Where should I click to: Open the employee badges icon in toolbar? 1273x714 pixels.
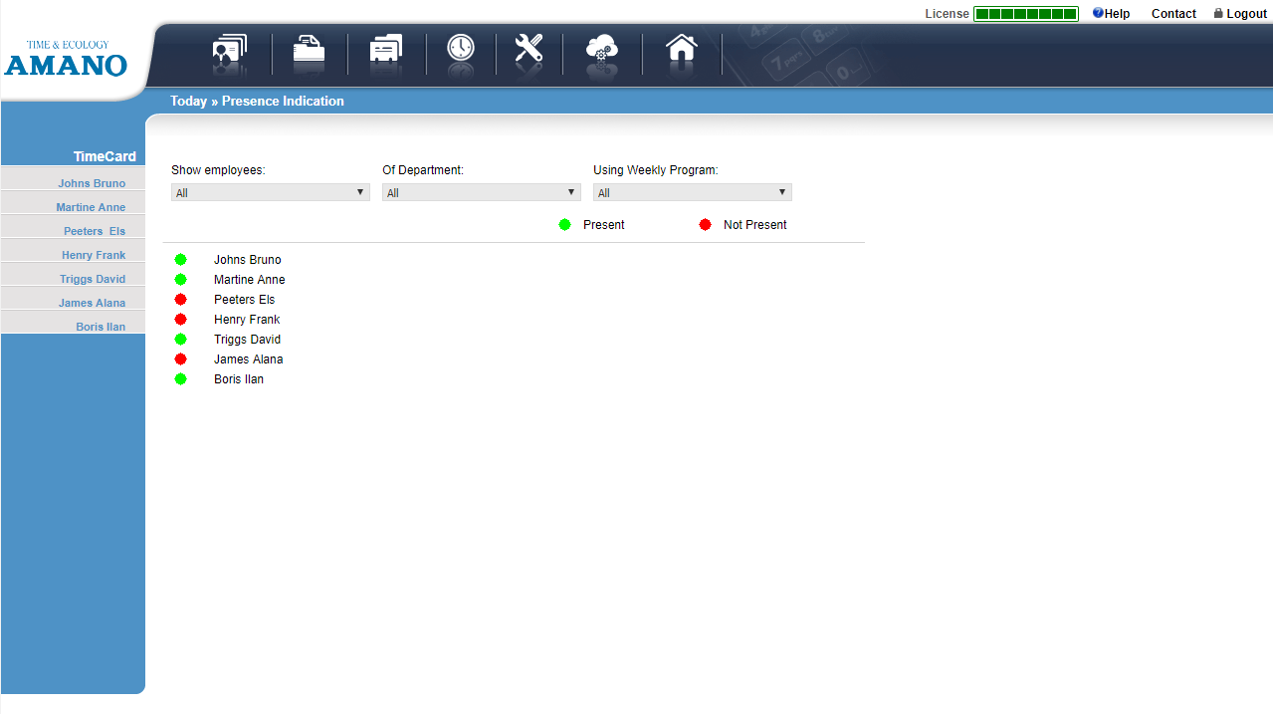[x=228, y=52]
